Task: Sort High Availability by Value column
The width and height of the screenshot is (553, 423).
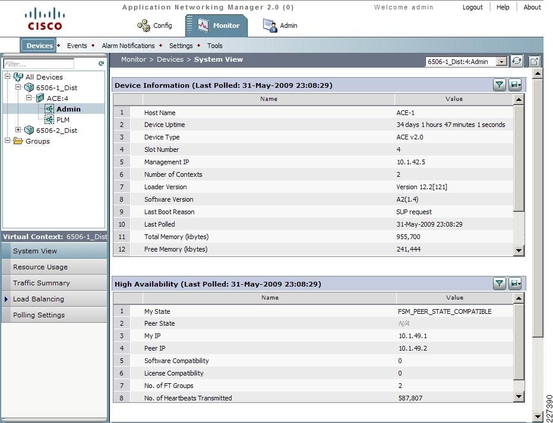Action: click(454, 298)
